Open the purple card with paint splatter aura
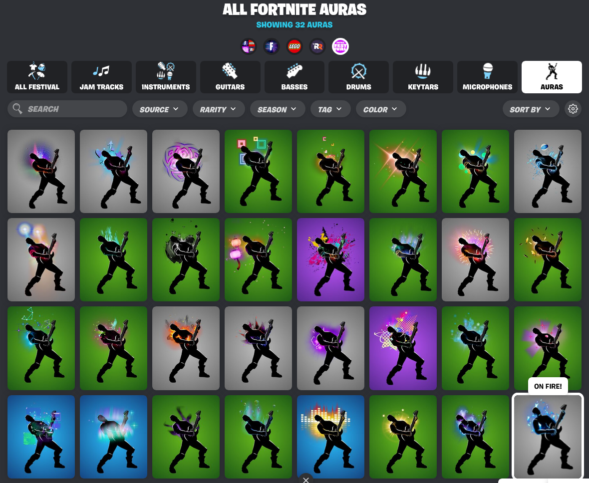Screen dimensions: 589x483 330,259
